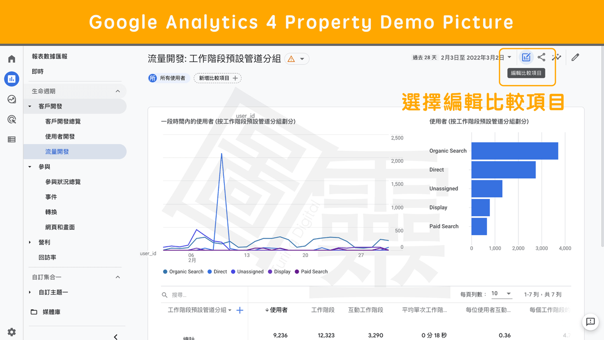This screenshot has width=604, height=340.
Task: Open 媒體庫 library link
Action: click(51, 312)
